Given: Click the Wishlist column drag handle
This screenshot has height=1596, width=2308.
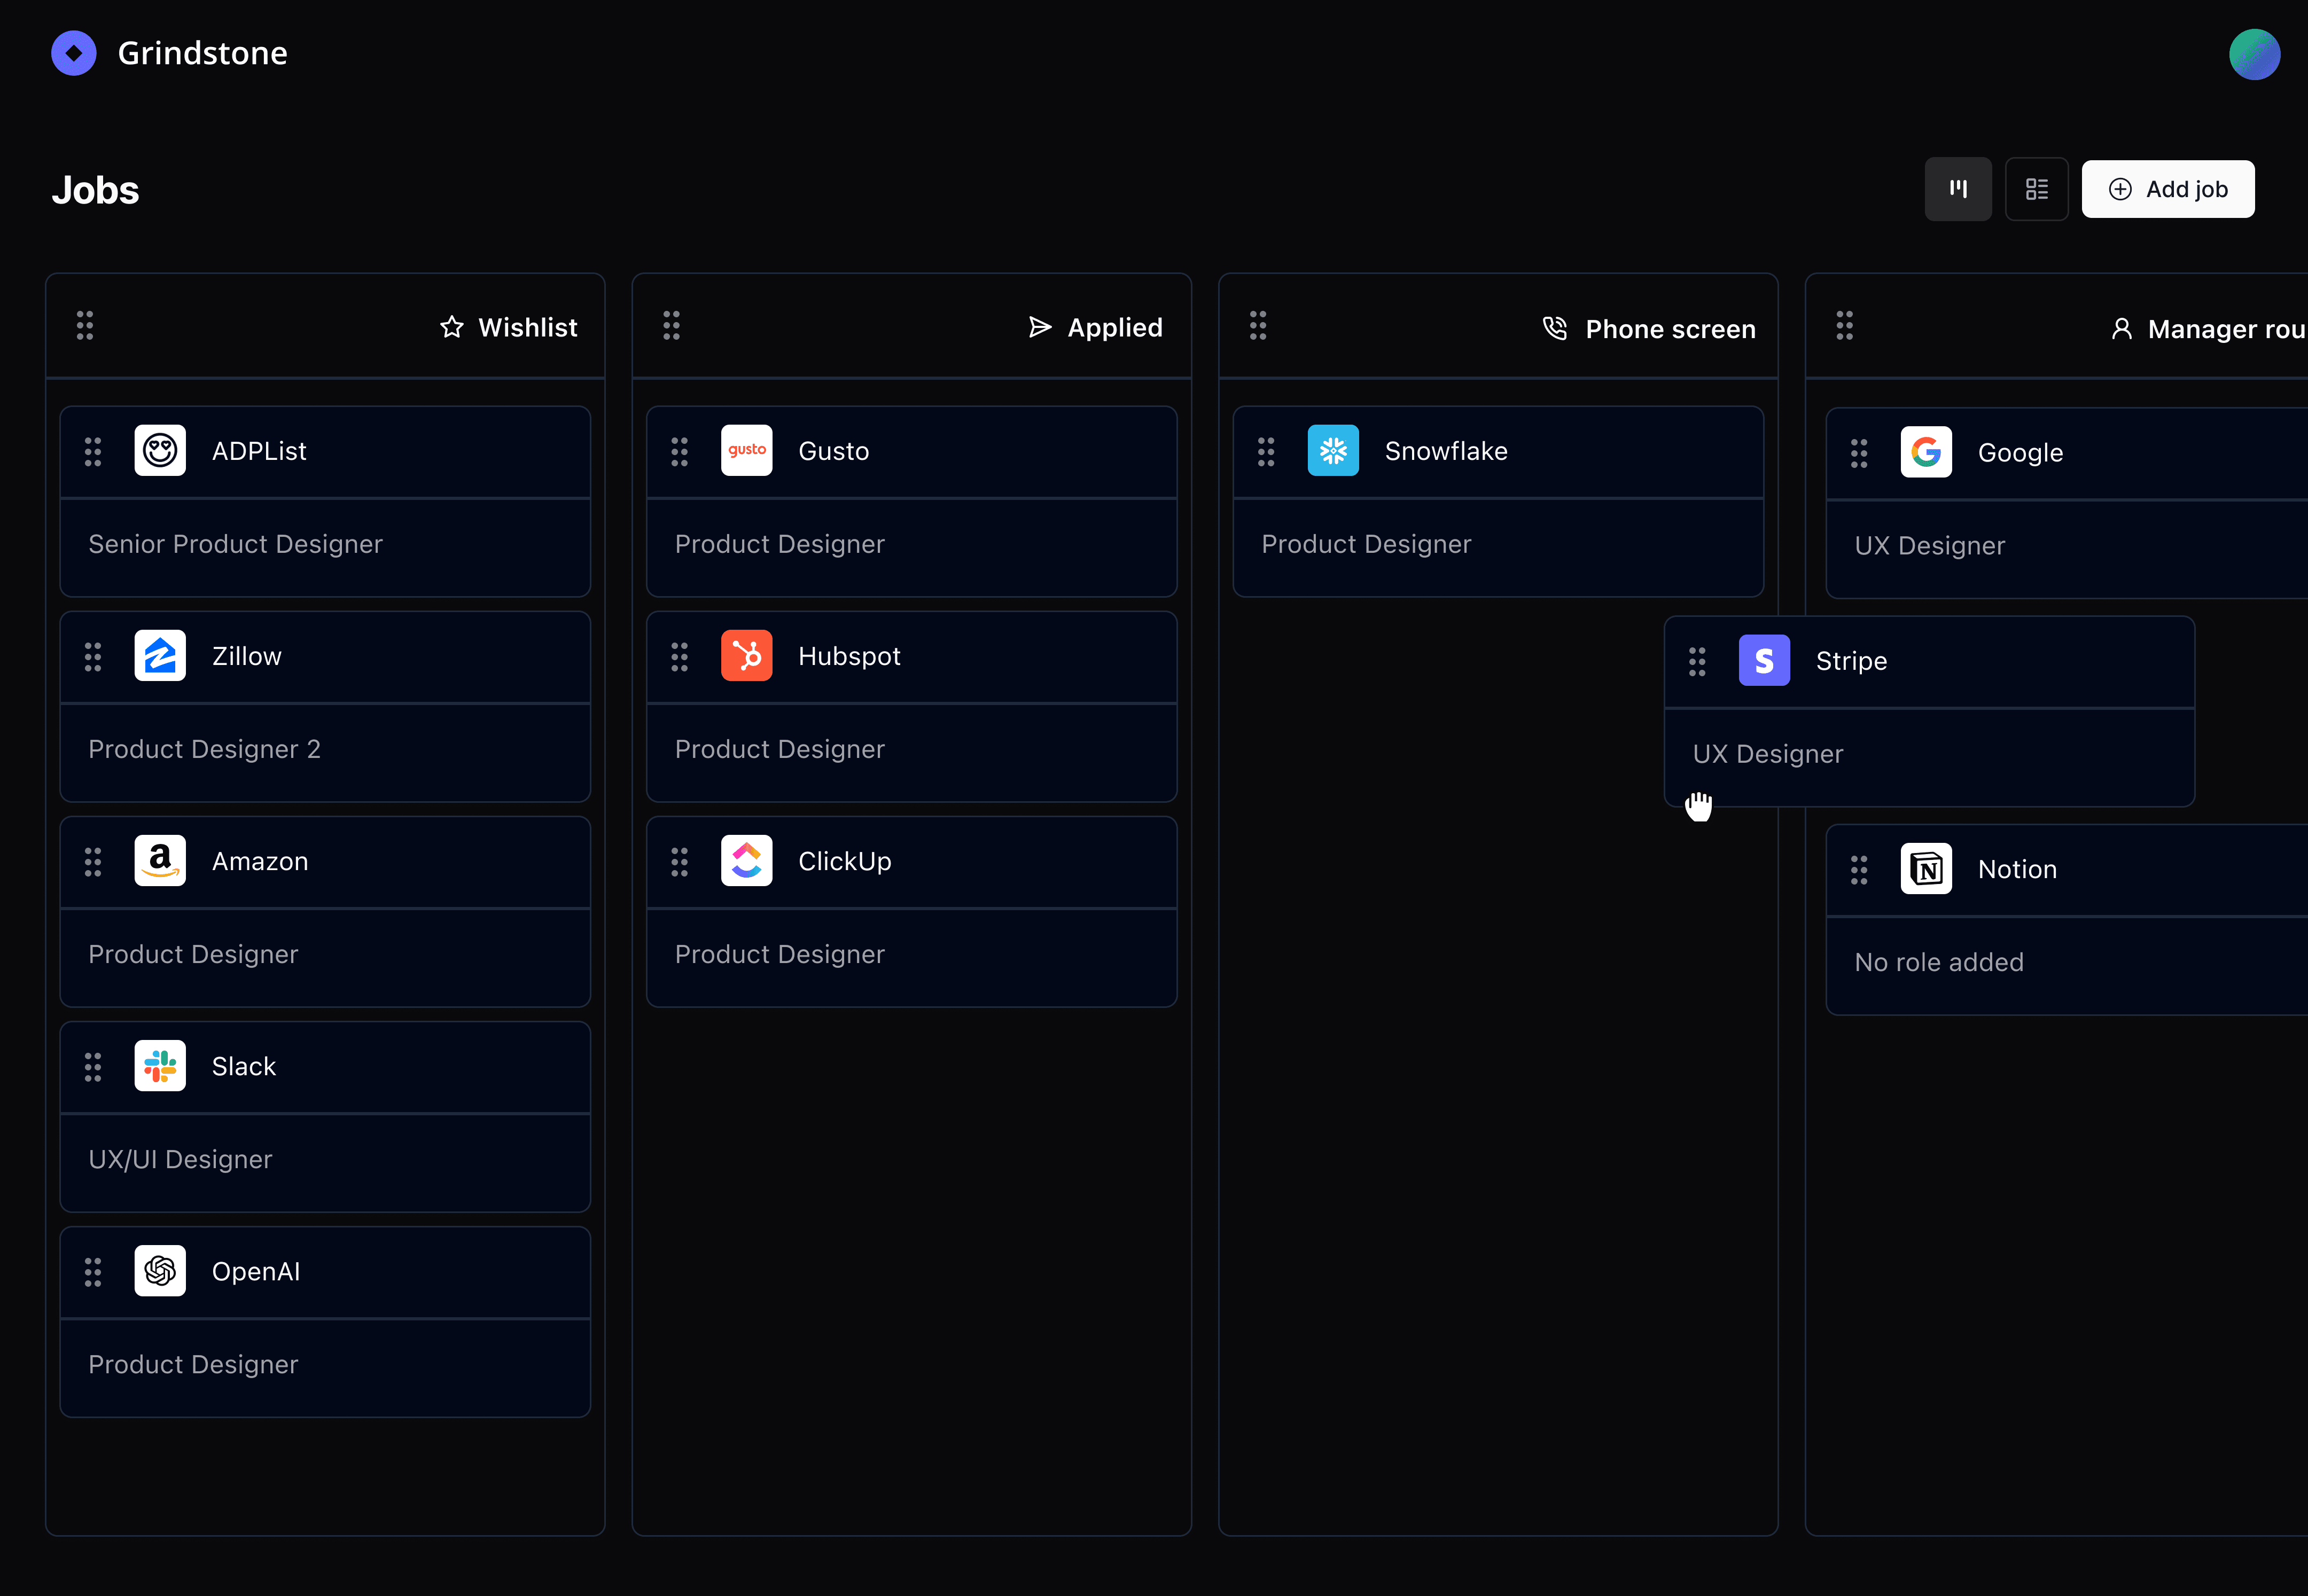Looking at the screenshot, I should (85, 325).
